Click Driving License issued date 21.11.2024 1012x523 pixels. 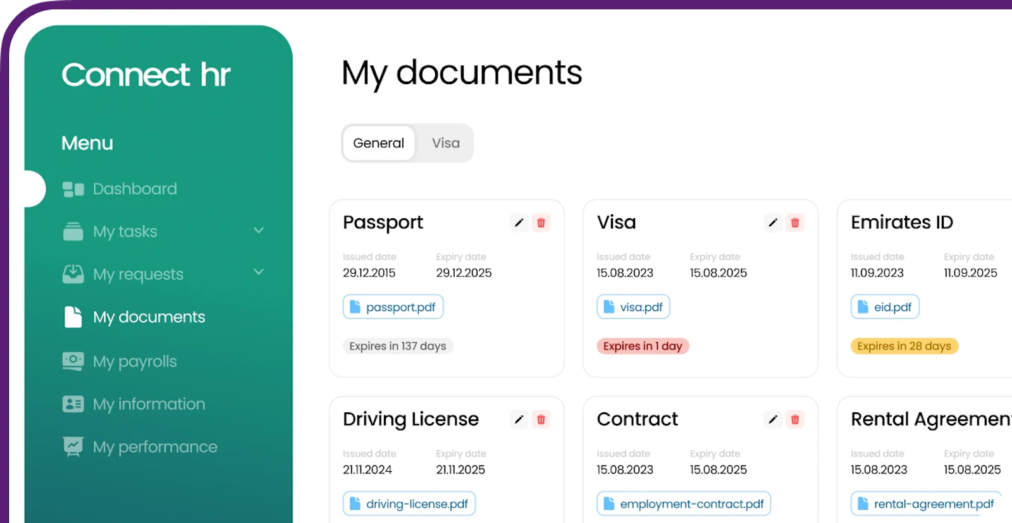367,469
